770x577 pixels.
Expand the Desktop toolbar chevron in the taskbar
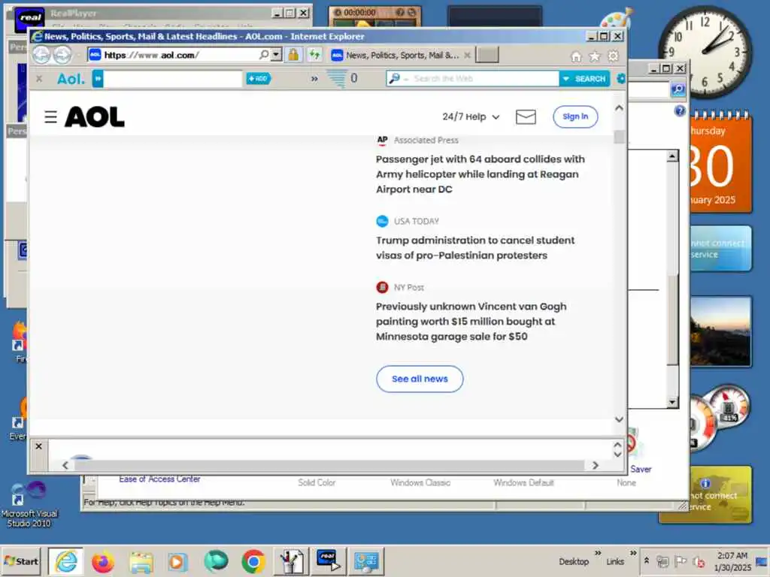point(598,553)
